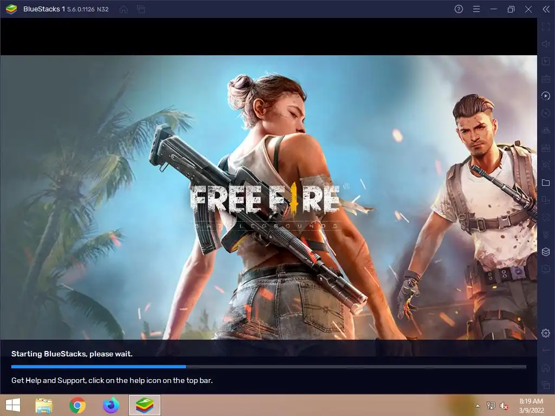The image size is (555, 416).
Task: Click the network icon in the system tray
Action: tap(491, 406)
